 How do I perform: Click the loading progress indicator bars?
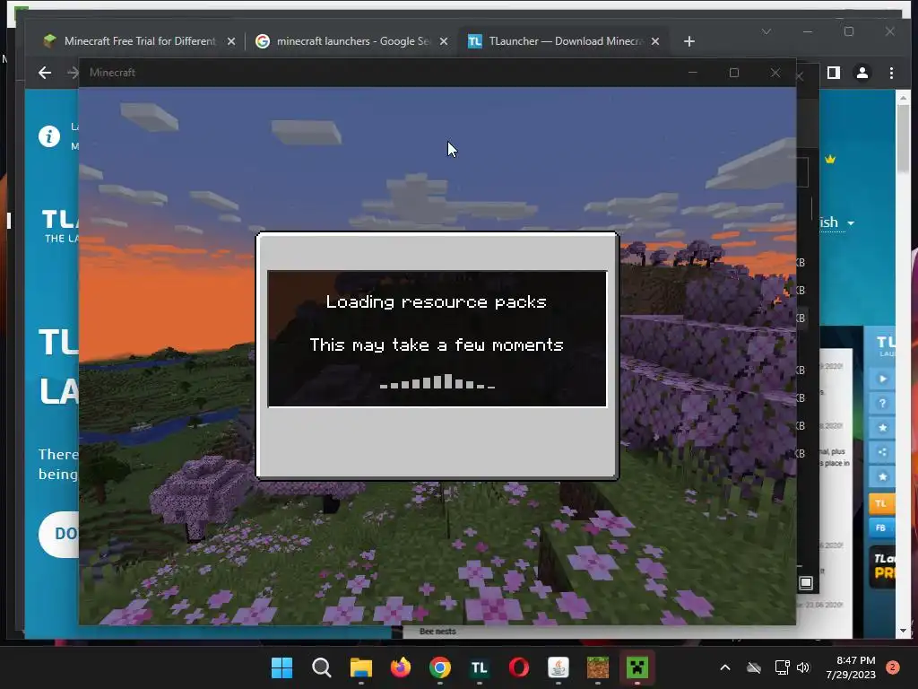437,381
